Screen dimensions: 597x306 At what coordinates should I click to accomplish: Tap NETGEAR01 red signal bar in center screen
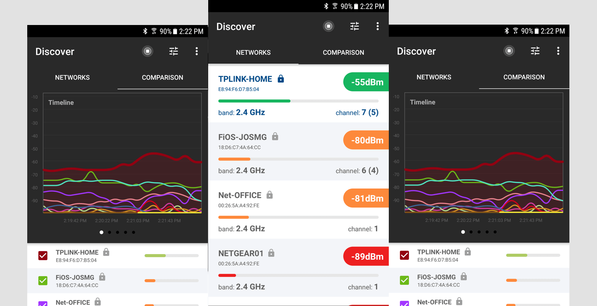pos(227,275)
